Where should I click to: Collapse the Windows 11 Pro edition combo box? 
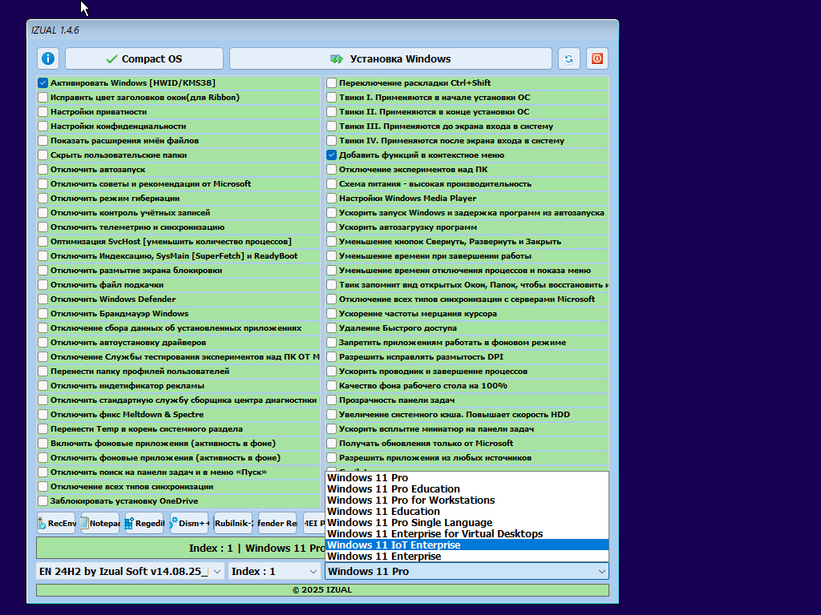pyautogui.click(x=467, y=571)
